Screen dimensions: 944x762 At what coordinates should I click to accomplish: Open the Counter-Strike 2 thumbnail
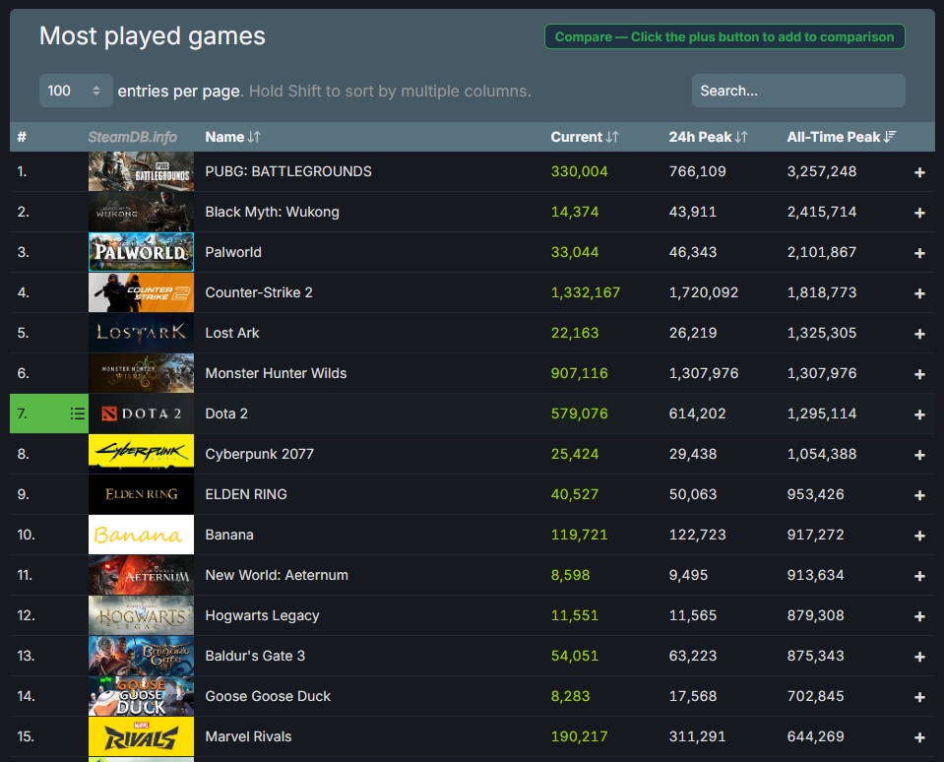[141, 292]
